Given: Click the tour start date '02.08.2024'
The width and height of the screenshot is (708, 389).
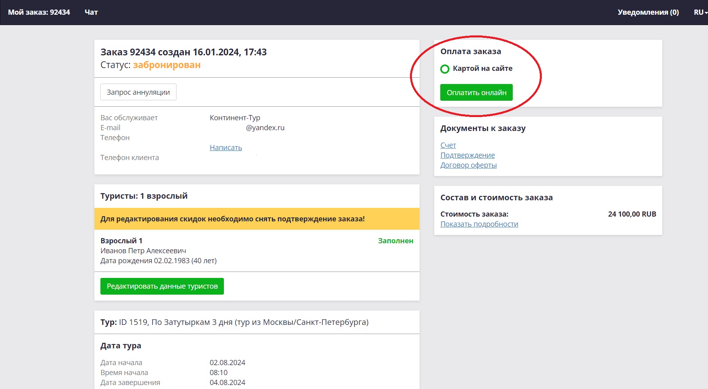Looking at the screenshot, I should click(x=228, y=363).
